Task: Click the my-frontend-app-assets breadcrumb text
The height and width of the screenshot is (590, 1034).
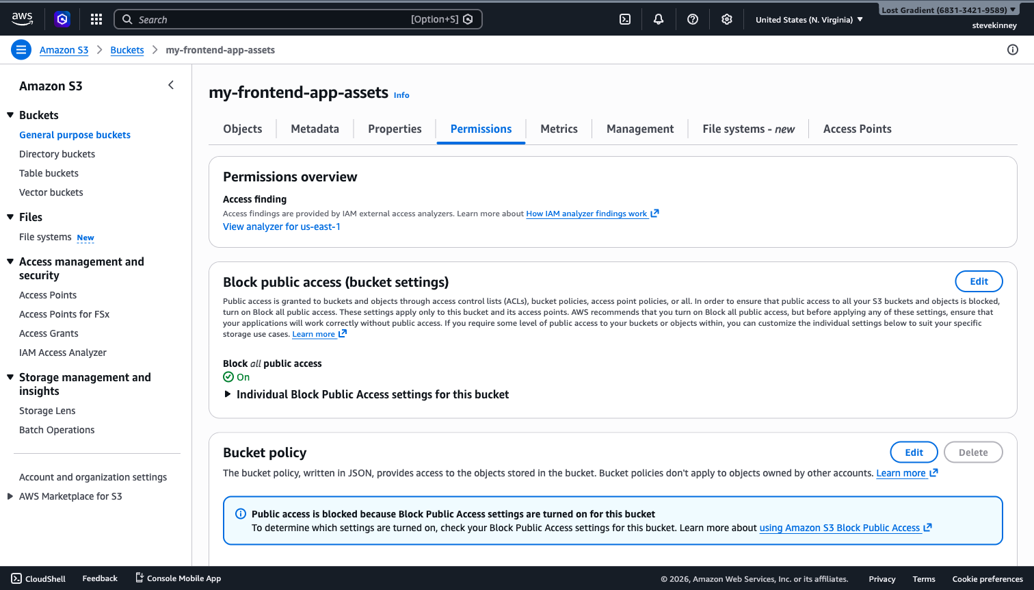Action: pos(220,50)
